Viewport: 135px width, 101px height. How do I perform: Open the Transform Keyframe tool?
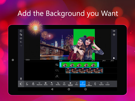70,84
